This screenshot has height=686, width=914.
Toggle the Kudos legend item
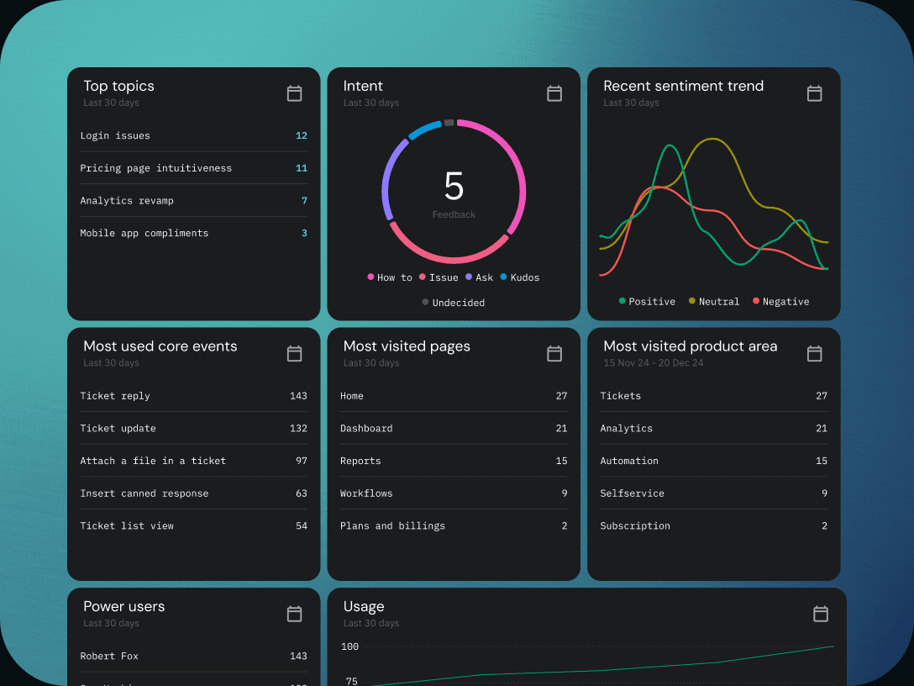[x=520, y=277]
